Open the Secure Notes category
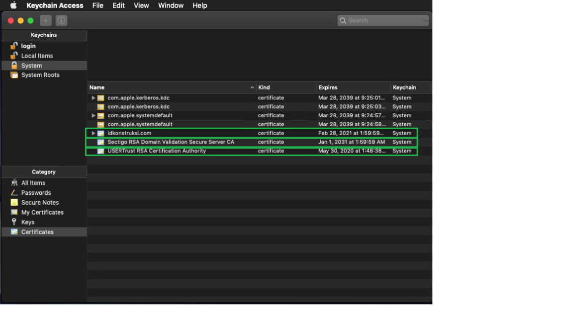 pyautogui.click(x=40, y=203)
